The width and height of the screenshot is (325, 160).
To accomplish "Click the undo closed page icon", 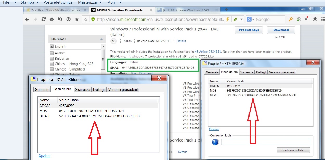I will pos(60,19).
